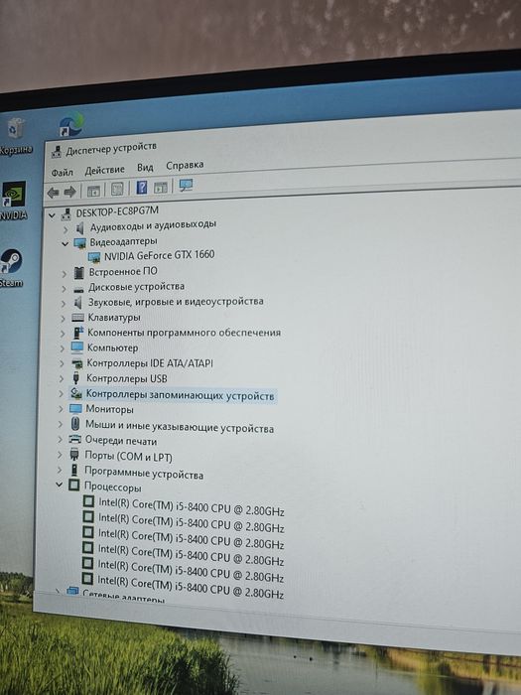Click the speaker icon beside Аудиовходы и аудиовыходы
The image size is (521, 695).
coord(80,228)
